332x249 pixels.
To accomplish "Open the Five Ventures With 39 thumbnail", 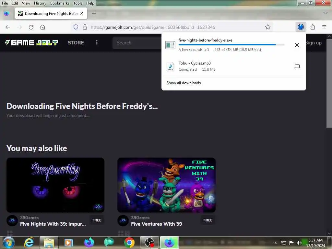I will (x=166, y=185).
